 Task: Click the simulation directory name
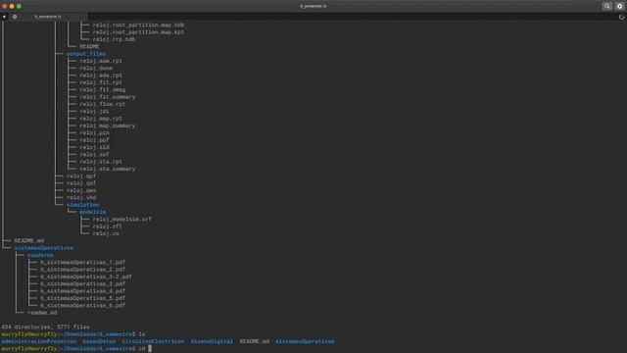[82, 205]
